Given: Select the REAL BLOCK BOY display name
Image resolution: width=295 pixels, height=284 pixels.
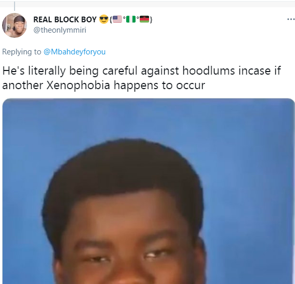Looking at the screenshot, I should click(65, 20).
